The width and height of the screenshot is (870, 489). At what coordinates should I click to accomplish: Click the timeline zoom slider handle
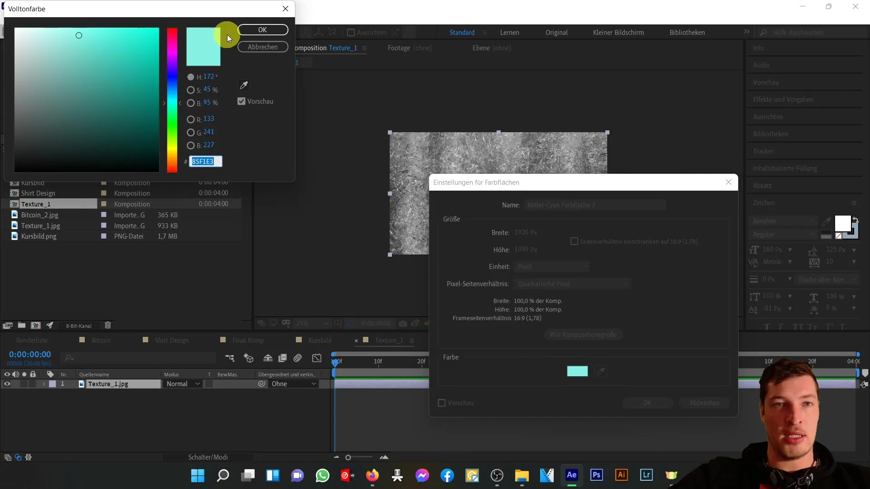pyautogui.click(x=348, y=457)
